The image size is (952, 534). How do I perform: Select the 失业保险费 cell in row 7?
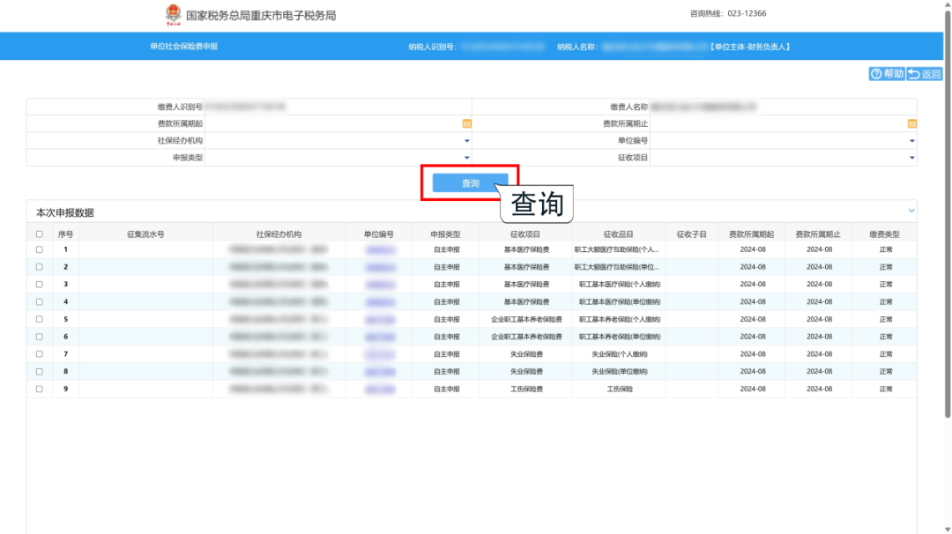(x=526, y=354)
